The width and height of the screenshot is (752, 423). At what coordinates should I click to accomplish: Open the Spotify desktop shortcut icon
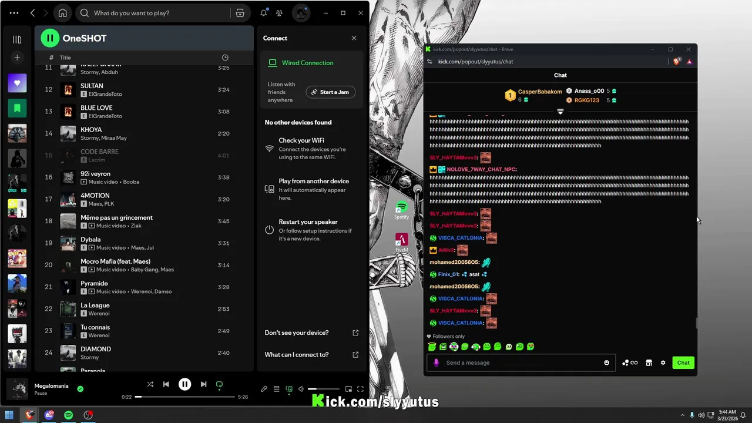(x=401, y=210)
